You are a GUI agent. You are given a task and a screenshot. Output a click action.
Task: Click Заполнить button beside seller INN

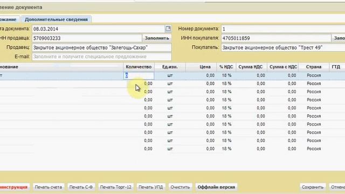(157, 38)
